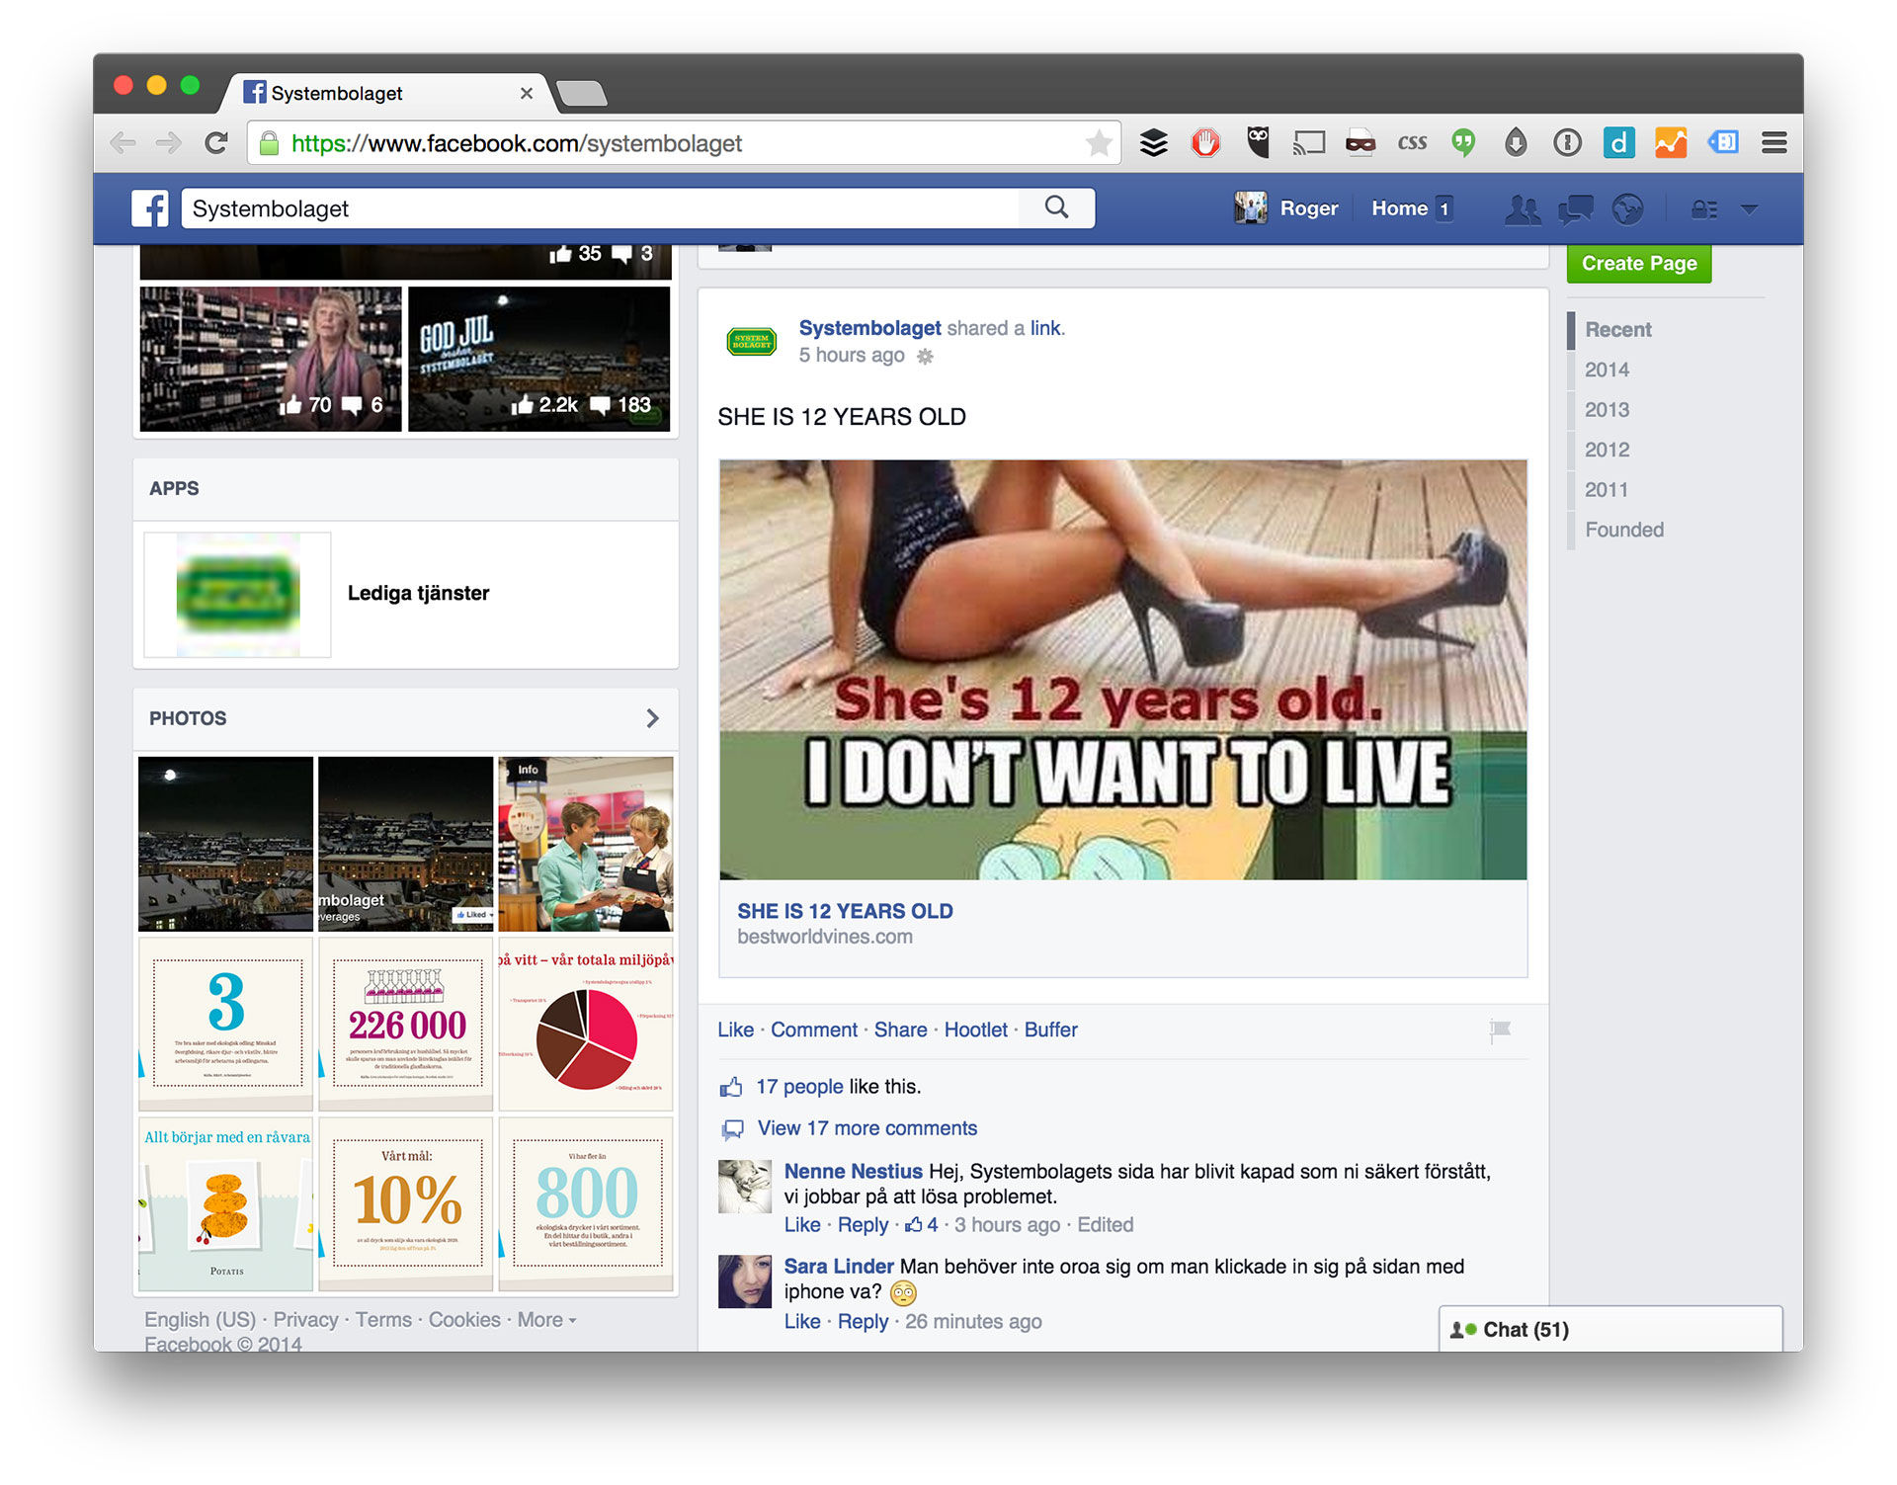Viewport: 1897px width, 1485px height.
Task: Click 'Systembolaget' page name in post
Action: click(x=869, y=328)
